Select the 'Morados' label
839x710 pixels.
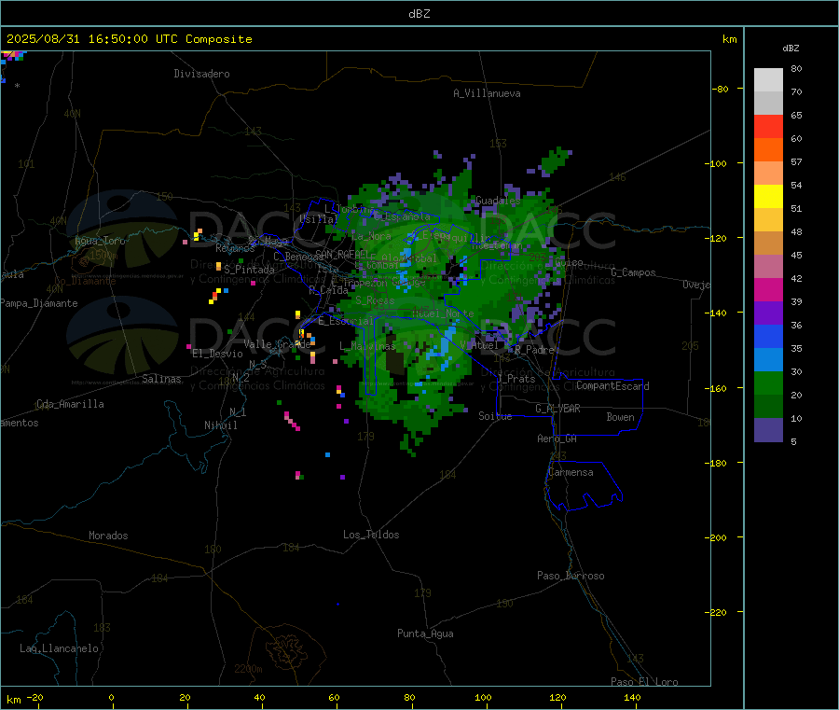(x=108, y=536)
